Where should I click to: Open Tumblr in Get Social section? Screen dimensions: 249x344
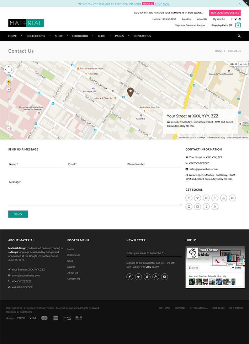206,207
